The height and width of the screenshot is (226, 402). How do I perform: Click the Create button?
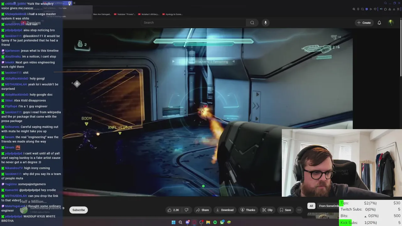364,23
